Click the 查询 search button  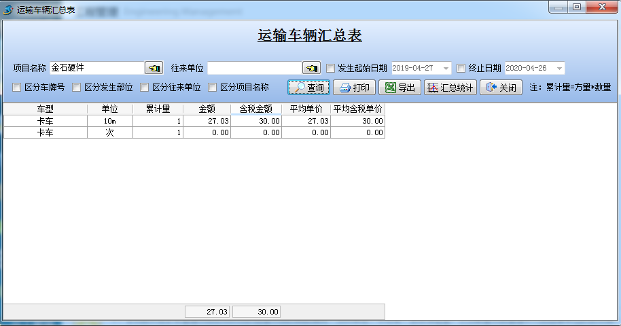click(x=309, y=88)
